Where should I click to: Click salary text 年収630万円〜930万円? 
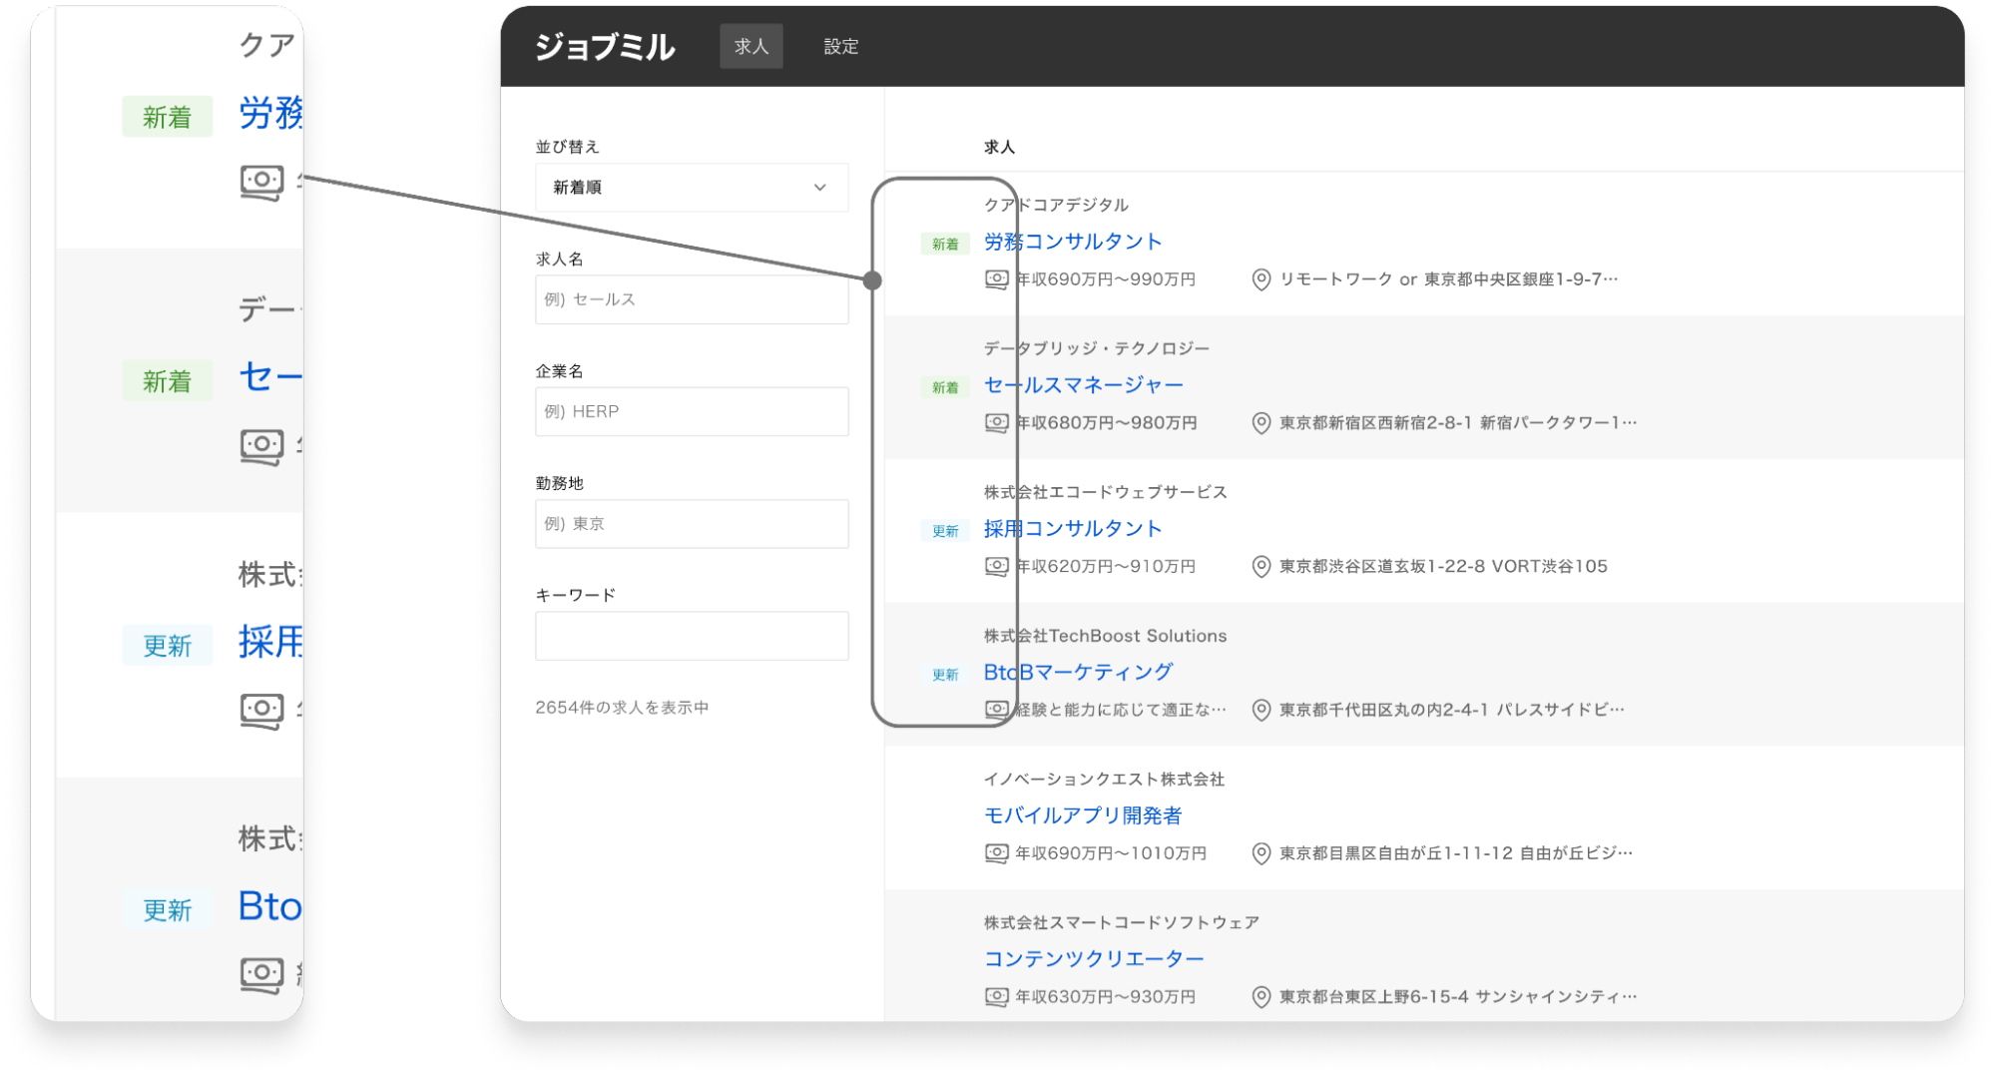[x=1105, y=997]
